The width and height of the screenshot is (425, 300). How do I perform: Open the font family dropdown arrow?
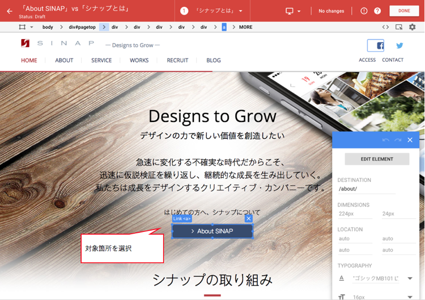coord(410,278)
